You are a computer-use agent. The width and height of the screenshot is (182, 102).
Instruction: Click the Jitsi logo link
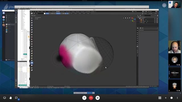tap(9, 7)
